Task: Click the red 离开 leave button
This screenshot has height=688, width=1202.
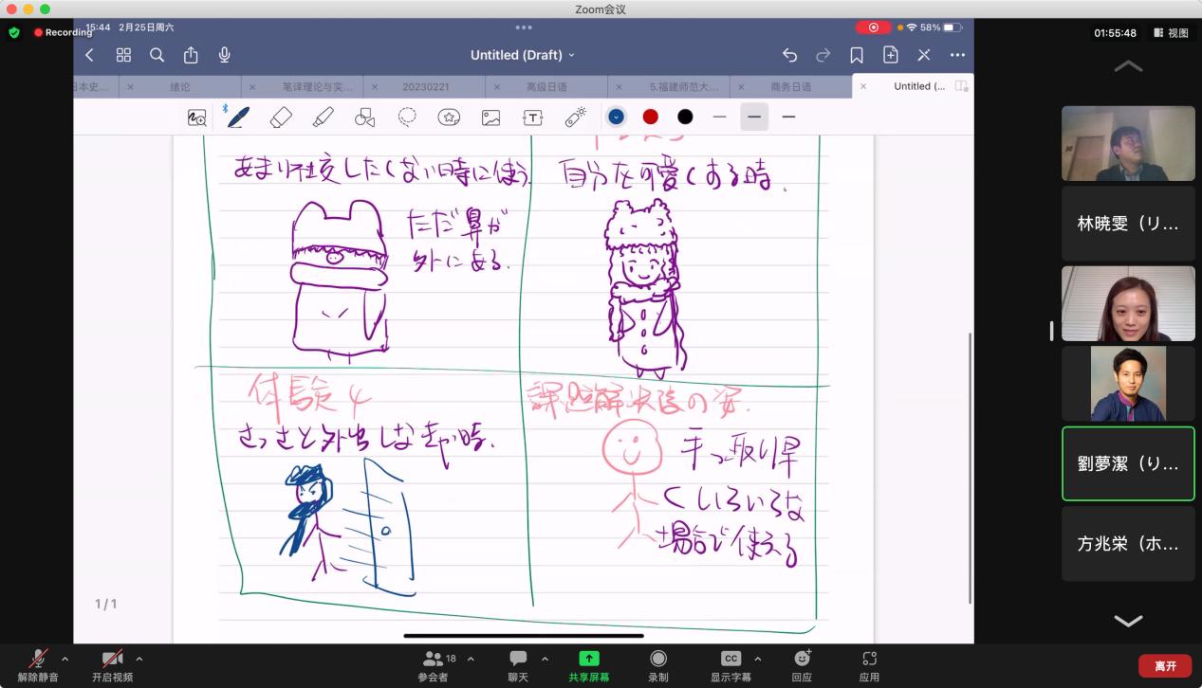Action: point(1164,666)
